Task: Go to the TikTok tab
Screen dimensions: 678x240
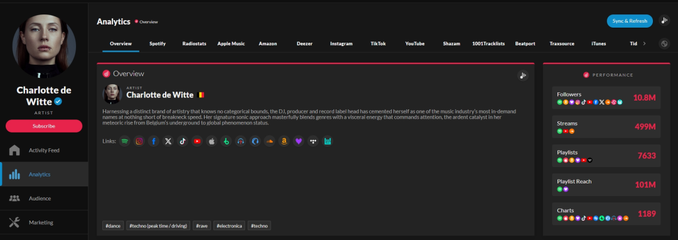Action: tap(378, 44)
